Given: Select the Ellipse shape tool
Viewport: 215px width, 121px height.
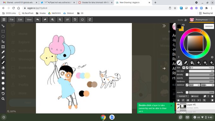Looking at the screenshot, I should click(x=3, y=83).
